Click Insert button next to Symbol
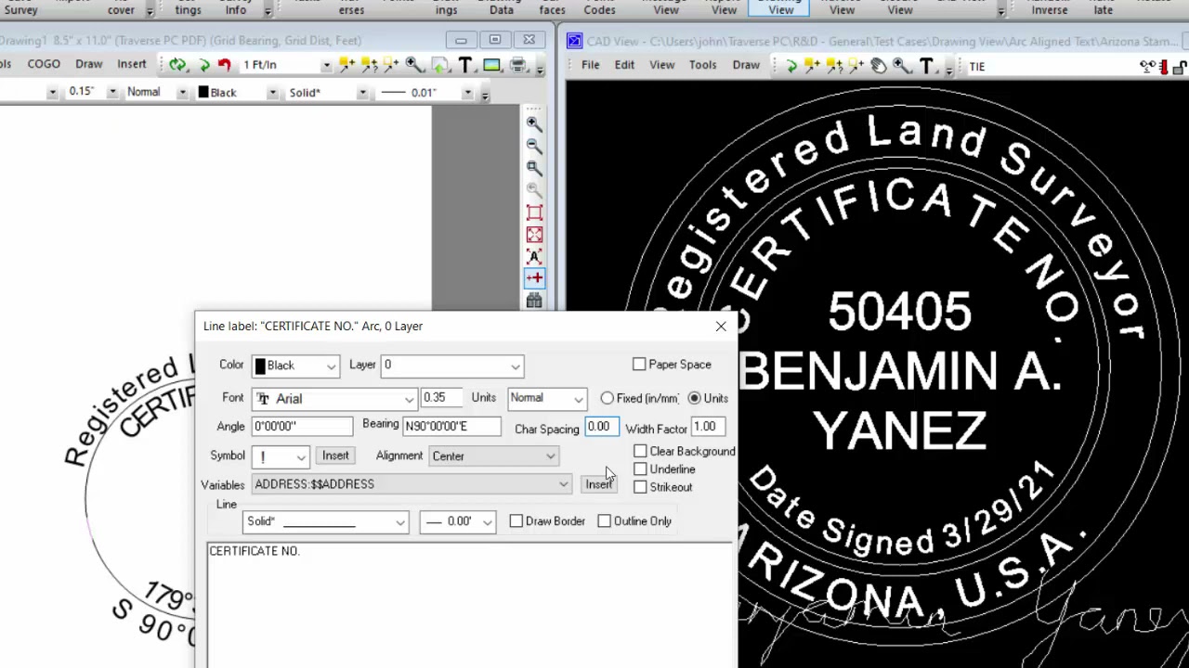The height and width of the screenshot is (668, 1189). [x=335, y=456]
